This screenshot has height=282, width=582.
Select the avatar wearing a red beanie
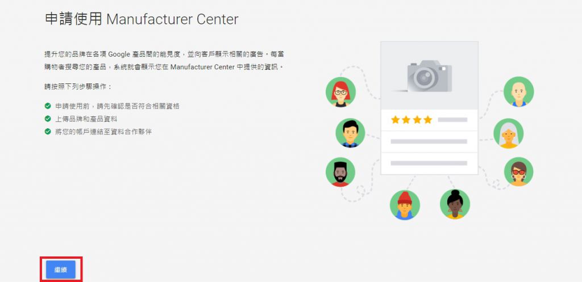pos(405,205)
